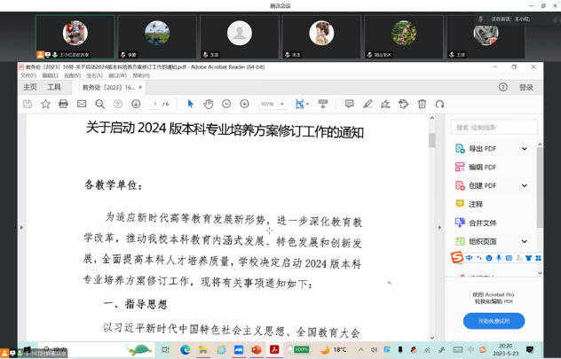Screen dimensions: 561x359
Task: Select the highlighter pen tool
Action: [367, 104]
